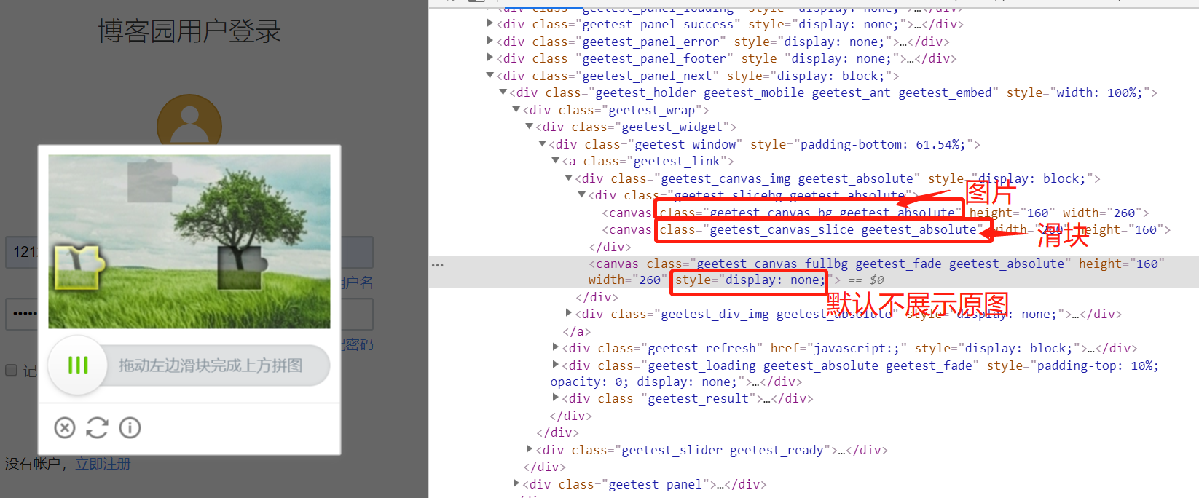Expand the geetest_panel_footer div node
Image resolution: width=1199 pixels, height=498 pixels.
coord(490,57)
